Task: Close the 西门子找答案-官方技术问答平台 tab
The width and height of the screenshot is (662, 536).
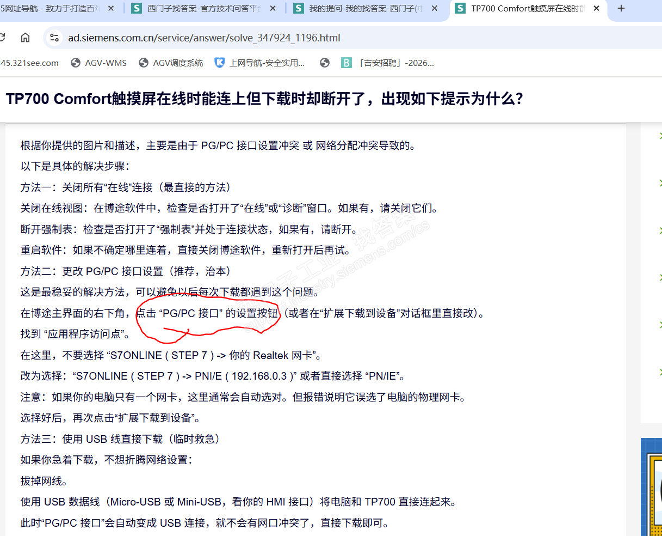Action: point(273,9)
